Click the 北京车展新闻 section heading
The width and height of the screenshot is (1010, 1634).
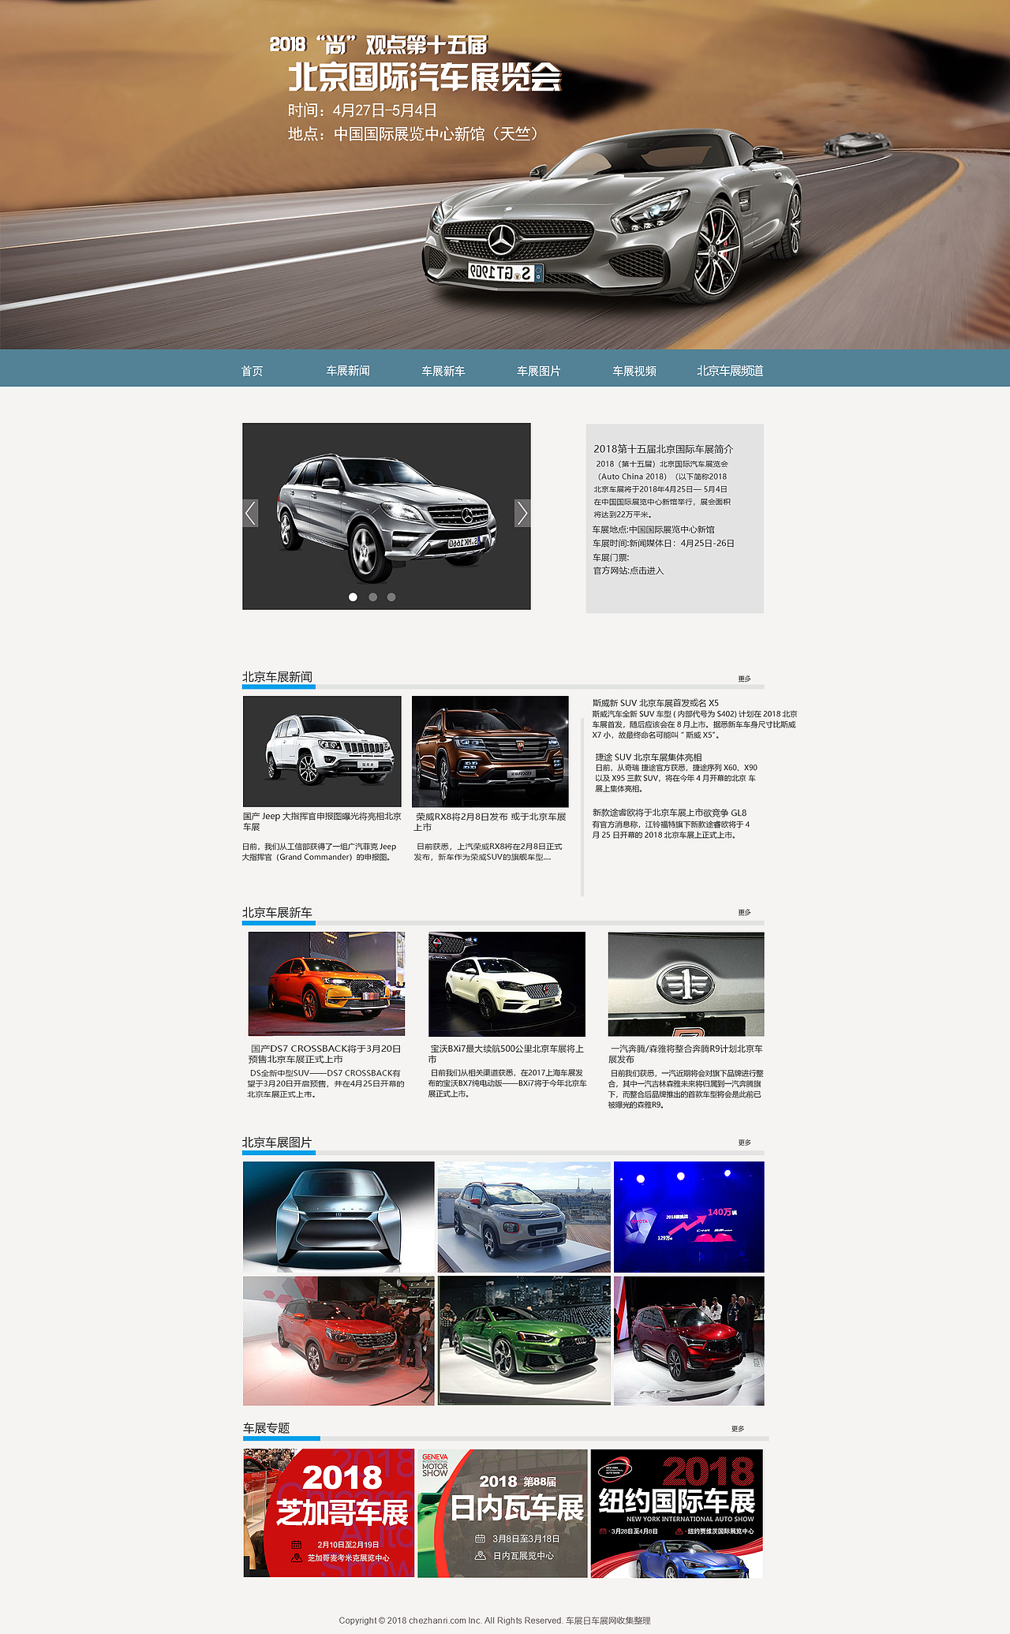coord(277,677)
